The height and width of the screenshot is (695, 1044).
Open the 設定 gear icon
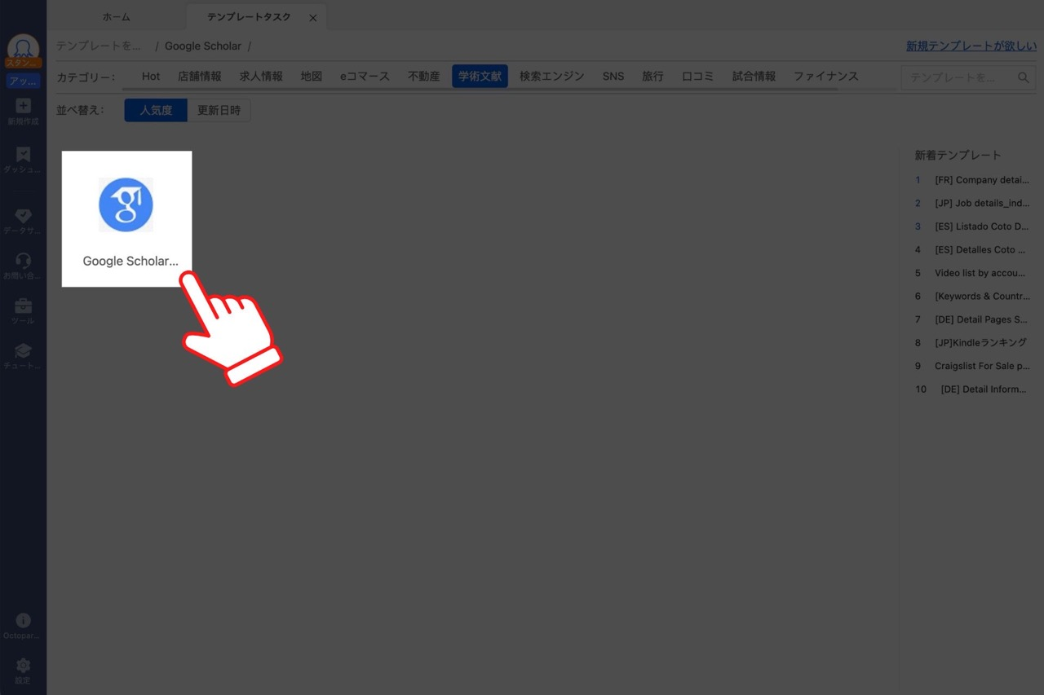23,665
